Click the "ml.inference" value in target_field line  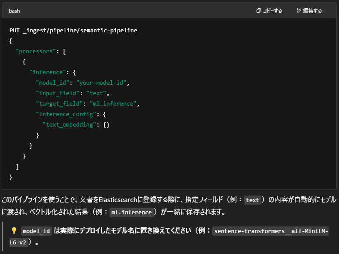coord(113,103)
